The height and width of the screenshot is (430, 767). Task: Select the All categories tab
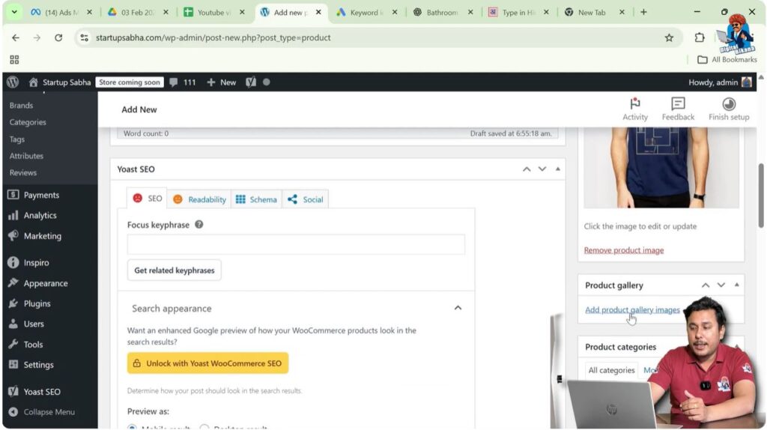tap(611, 370)
